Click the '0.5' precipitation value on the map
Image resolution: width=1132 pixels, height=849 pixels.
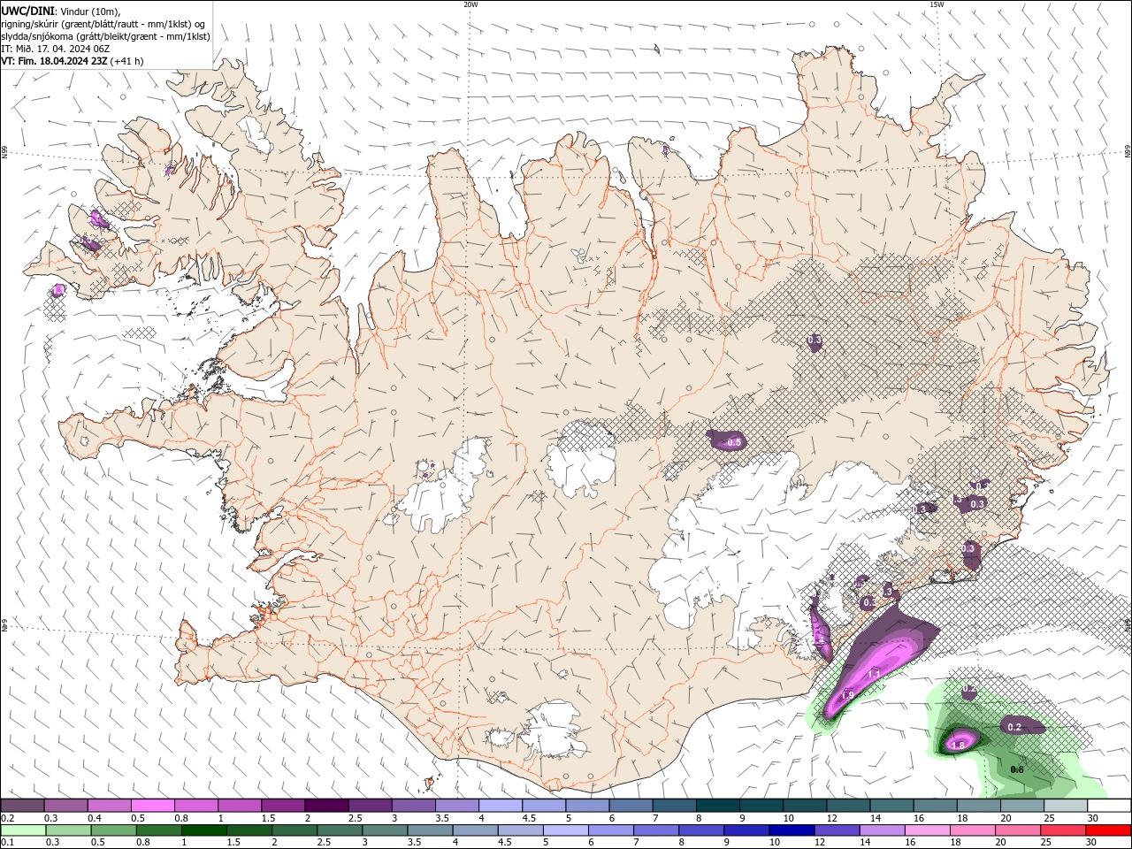[x=734, y=442]
